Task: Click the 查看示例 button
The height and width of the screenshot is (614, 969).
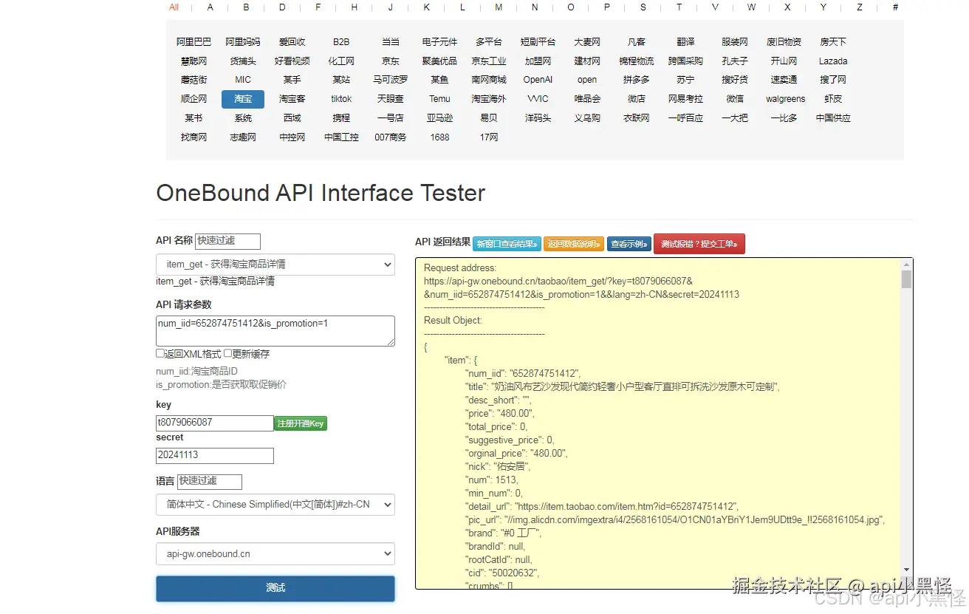Action: (629, 244)
